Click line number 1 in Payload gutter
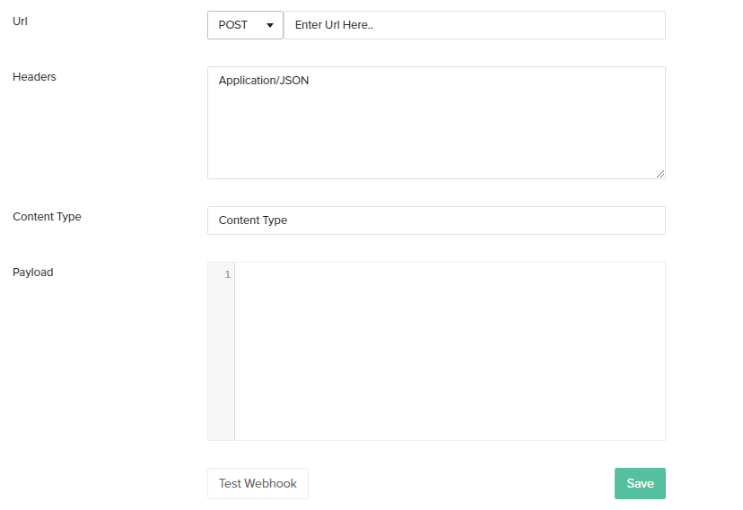The image size is (743, 510). coord(227,274)
